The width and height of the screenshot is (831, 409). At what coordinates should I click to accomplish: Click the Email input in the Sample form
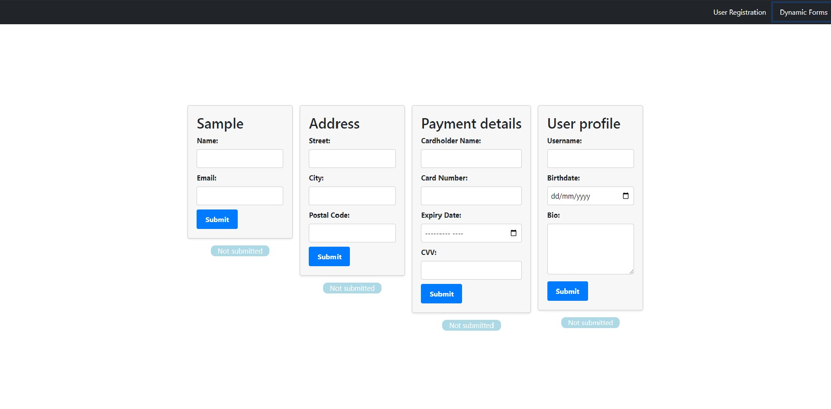pos(239,196)
